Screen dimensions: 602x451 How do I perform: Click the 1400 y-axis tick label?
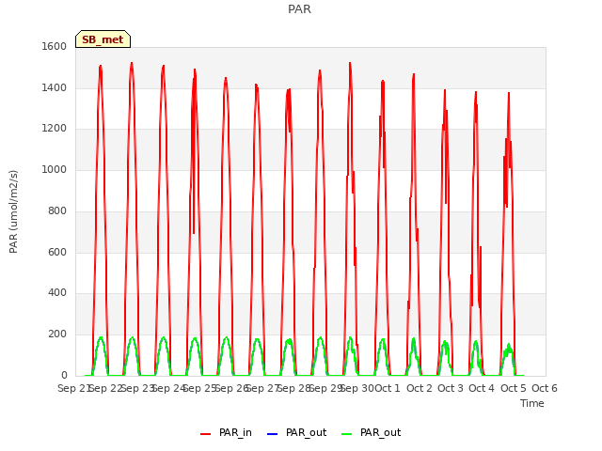click(x=55, y=87)
